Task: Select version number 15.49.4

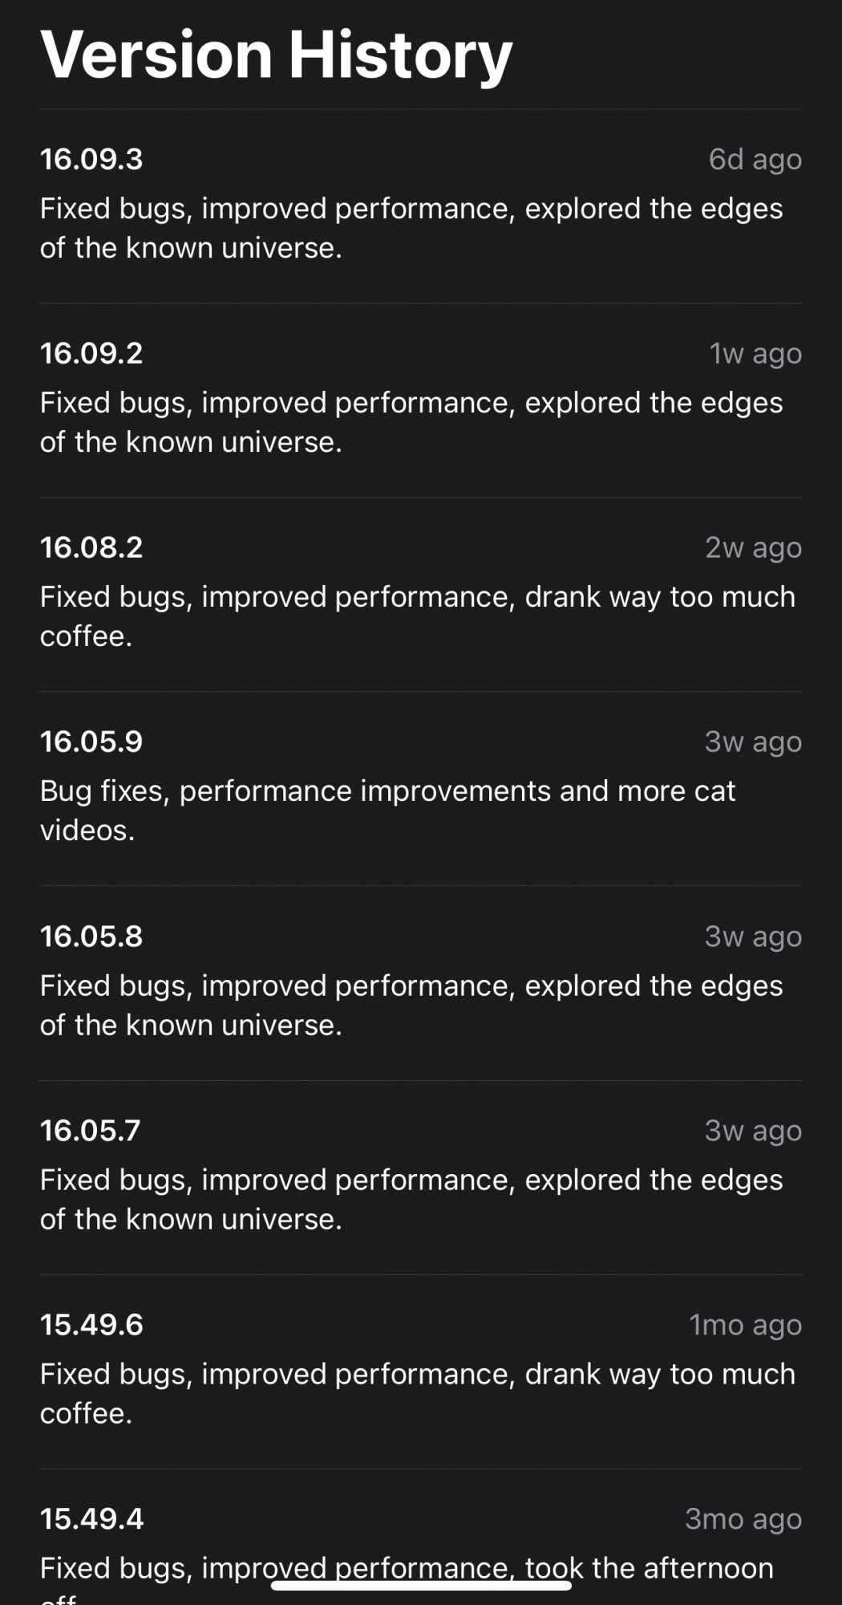Action: tap(91, 1519)
